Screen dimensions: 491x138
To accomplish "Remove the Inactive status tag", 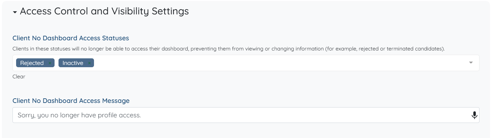I will [x=89, y=63].
